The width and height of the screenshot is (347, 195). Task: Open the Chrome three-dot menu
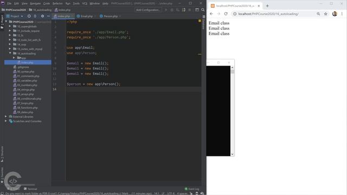pos(342,14)
